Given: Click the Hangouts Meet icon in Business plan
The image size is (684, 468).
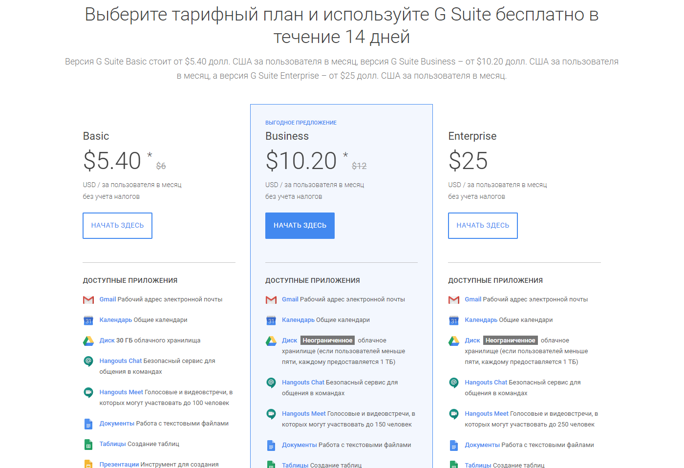Looking at the screenshot, I should (x=271, y=414).
